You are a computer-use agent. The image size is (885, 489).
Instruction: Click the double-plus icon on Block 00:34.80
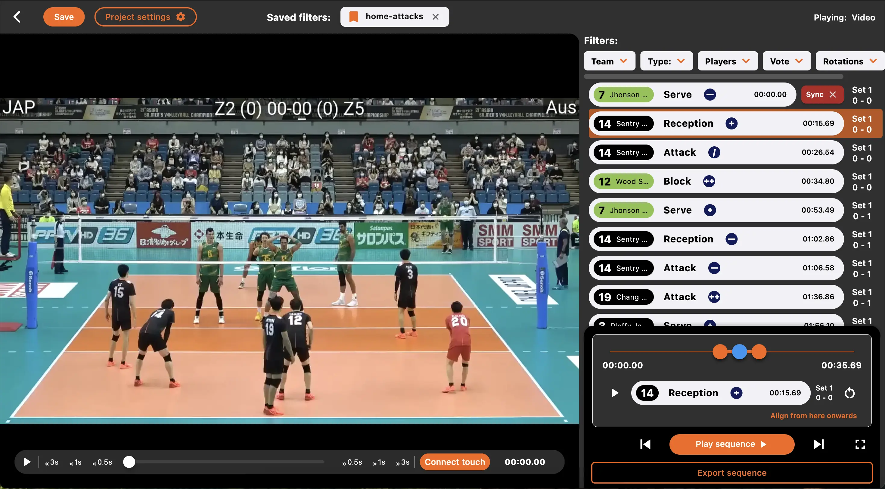(709, 181)
